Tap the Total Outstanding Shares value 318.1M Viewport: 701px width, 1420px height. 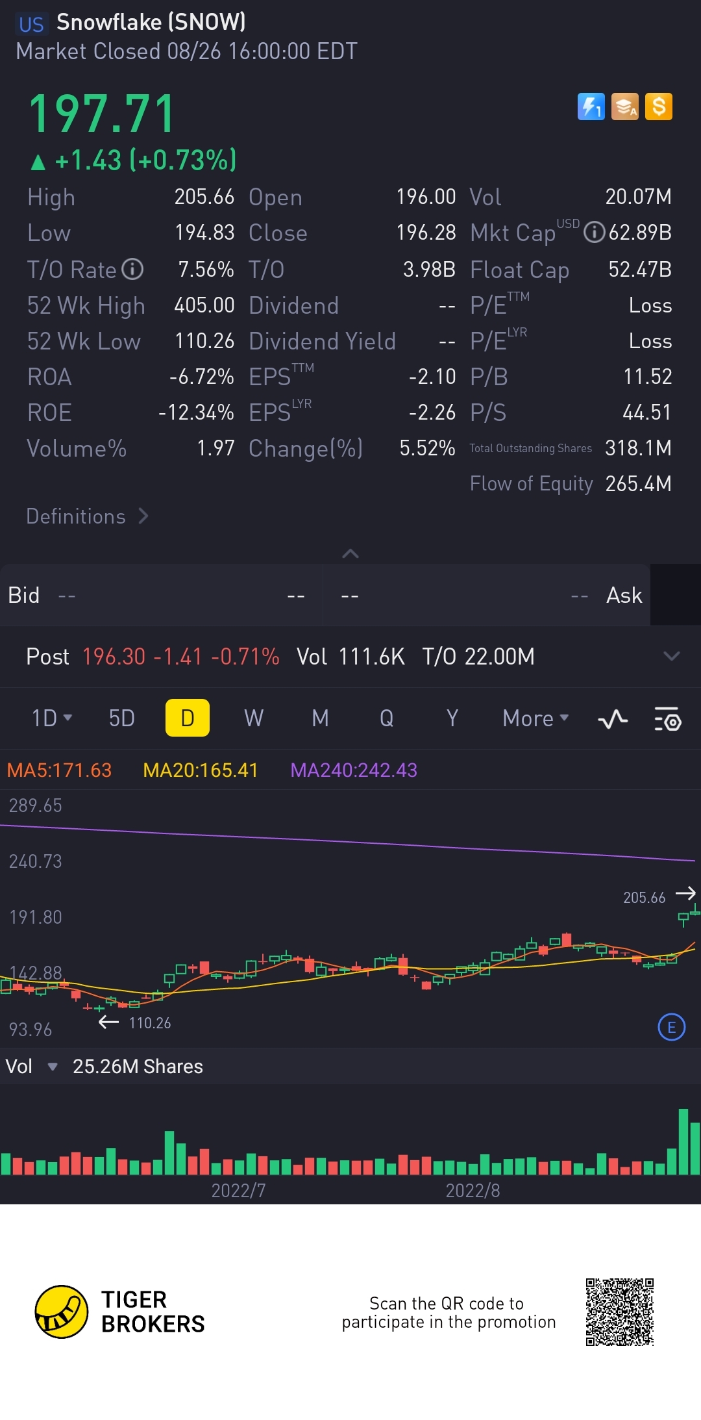(638, 448)
